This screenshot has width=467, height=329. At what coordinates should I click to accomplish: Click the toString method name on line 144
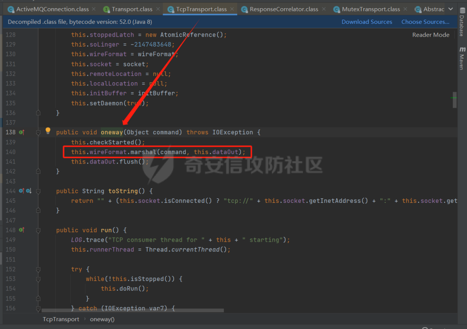click(123, 191)
